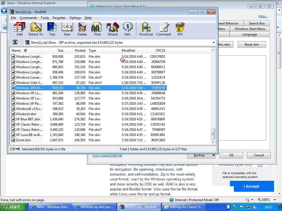Click the View file icon

67,27
